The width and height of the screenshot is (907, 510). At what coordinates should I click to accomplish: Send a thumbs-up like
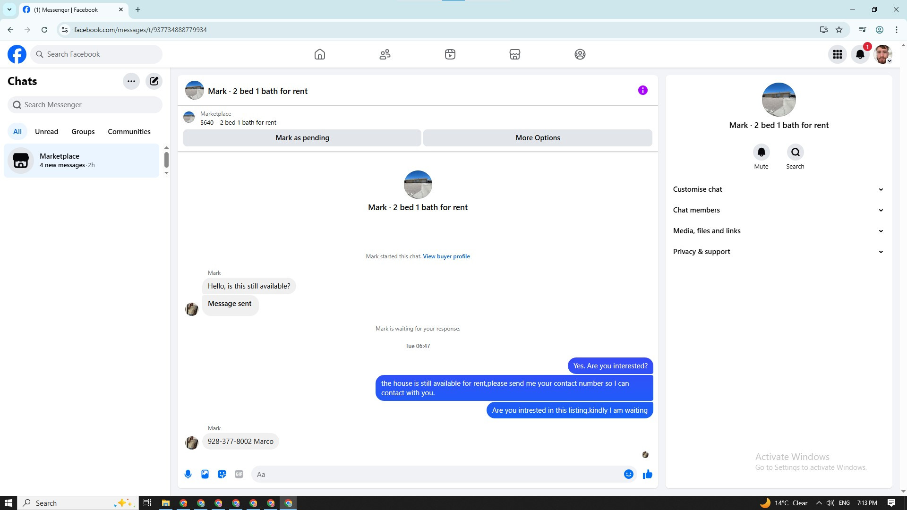click(647, 474)
